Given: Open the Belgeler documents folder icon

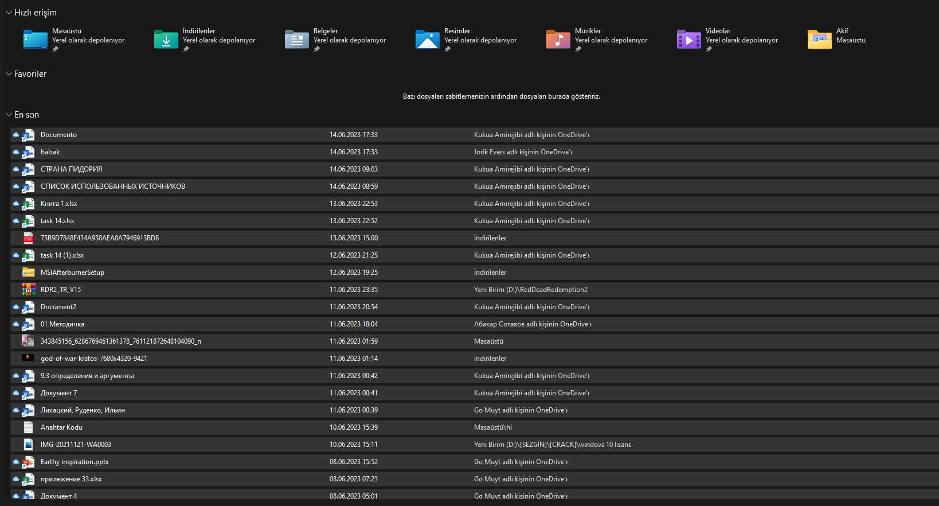Looking at the screenshot, I should pos(297,40).
